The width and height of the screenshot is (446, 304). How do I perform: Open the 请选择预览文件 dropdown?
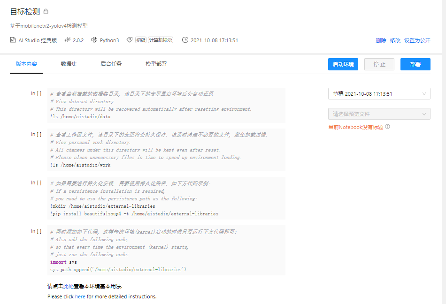(x=379, y=114)
